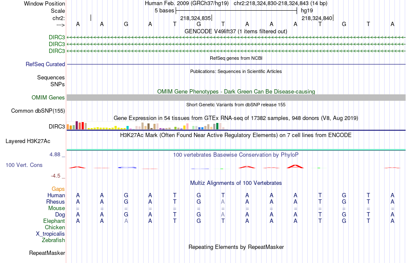406x263 pixels.
Task: Click the 100 Vert. Cons track label
Action: 24,165
